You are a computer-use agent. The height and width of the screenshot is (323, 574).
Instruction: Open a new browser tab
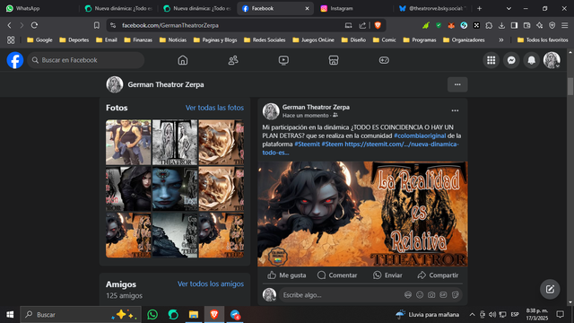click(479, 8)
